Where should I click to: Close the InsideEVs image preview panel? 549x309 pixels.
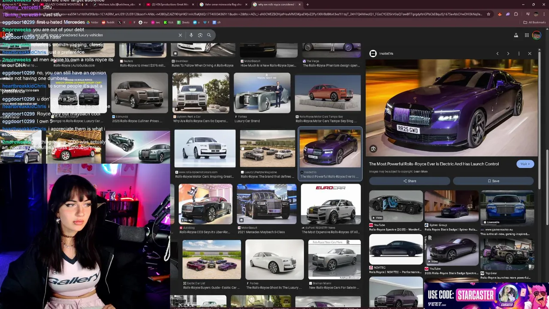[x=530, y=54]
